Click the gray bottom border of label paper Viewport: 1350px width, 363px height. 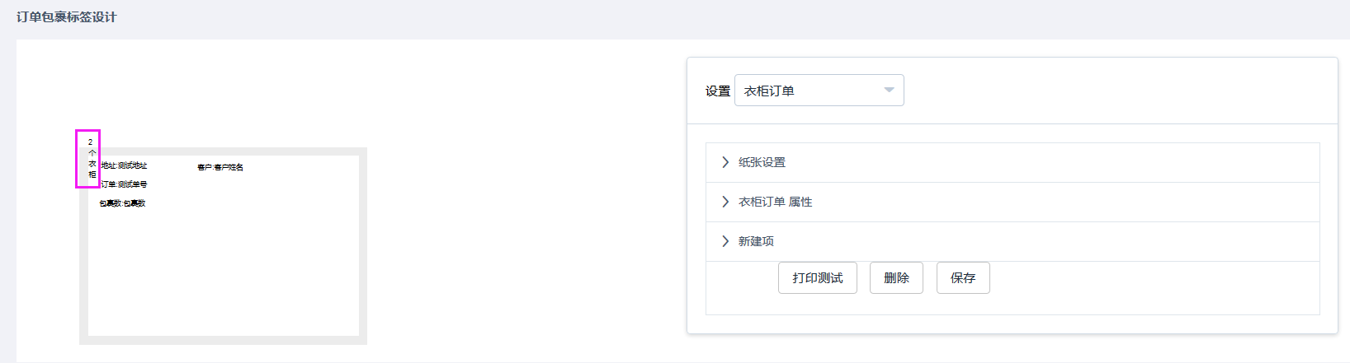pos(223,340)
